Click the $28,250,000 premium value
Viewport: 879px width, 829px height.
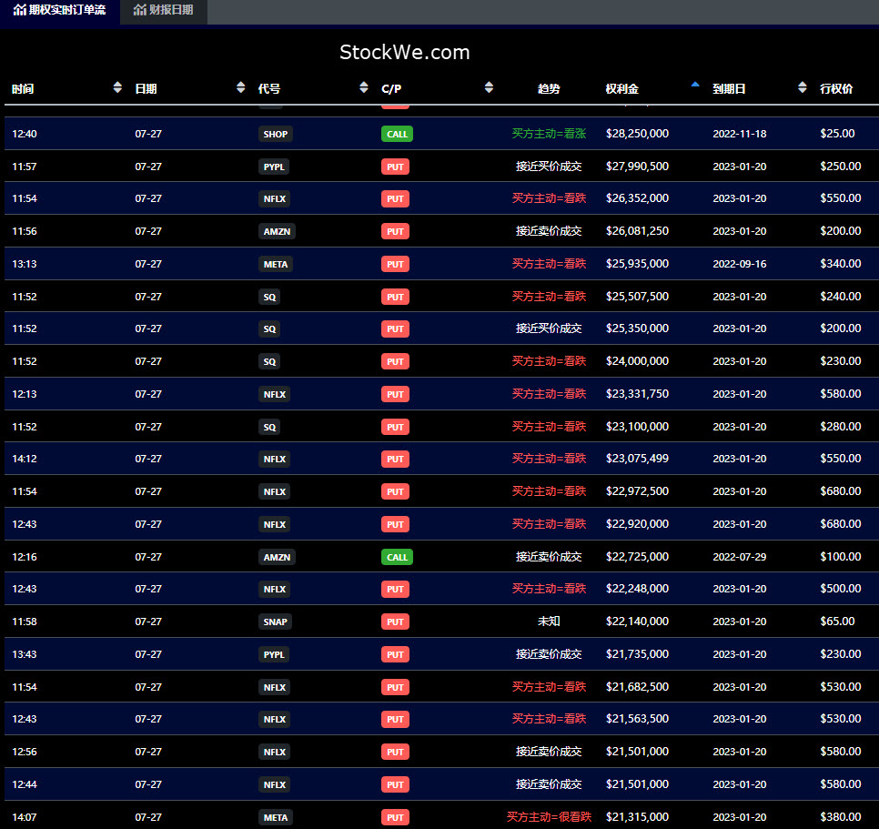point(637,134)
